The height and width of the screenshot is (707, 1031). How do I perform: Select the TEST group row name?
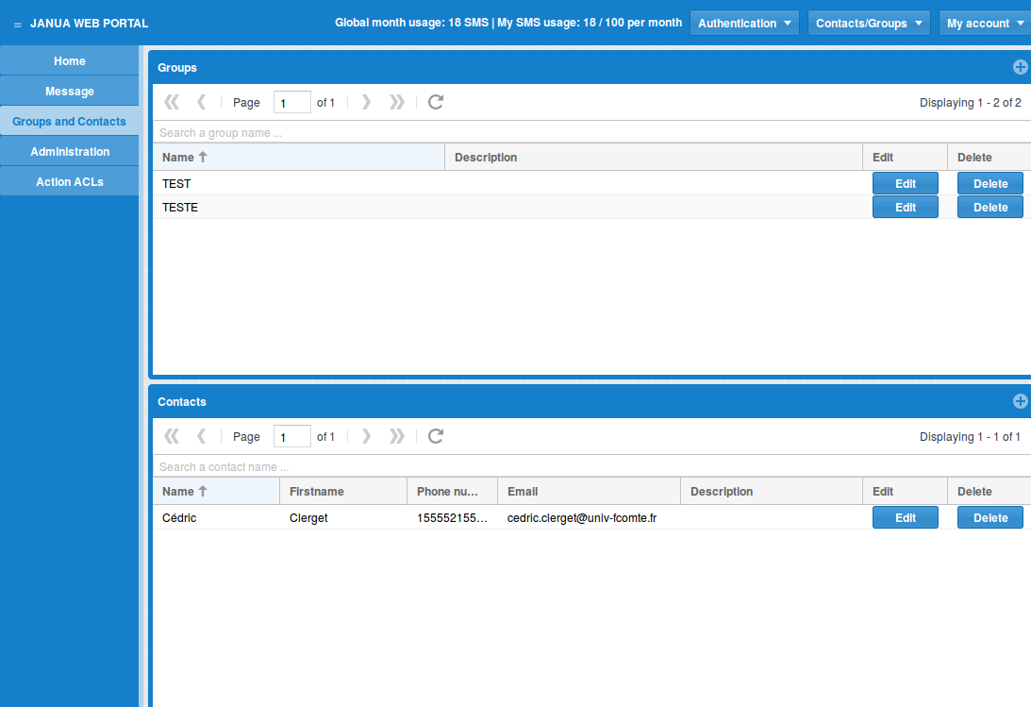[x=176, y=183]
